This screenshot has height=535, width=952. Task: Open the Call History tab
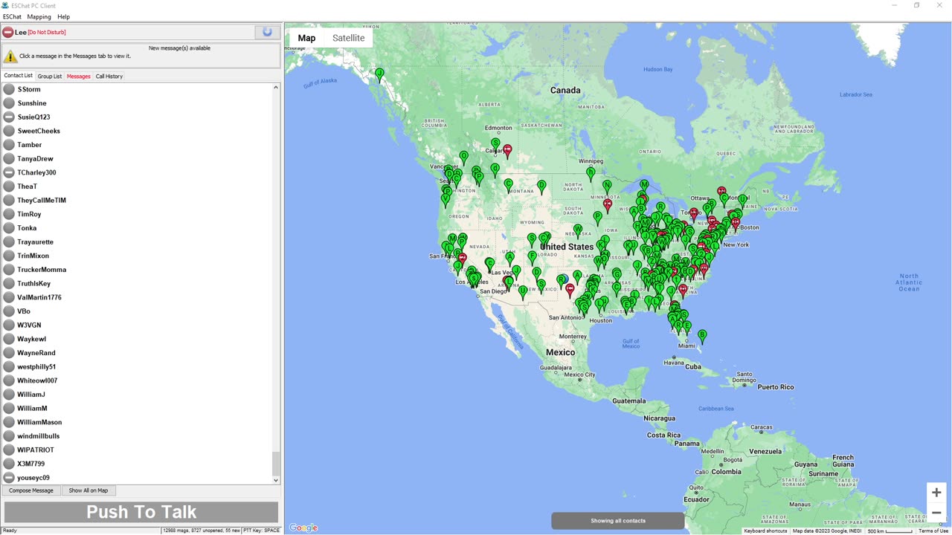pyautogui.click(x=109, y=76)
